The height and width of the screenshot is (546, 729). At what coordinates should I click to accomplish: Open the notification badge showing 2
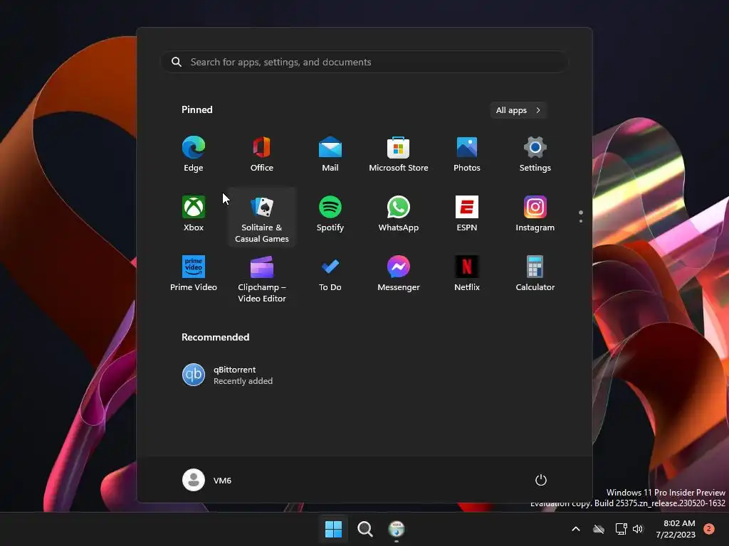(x=709, y=529)
